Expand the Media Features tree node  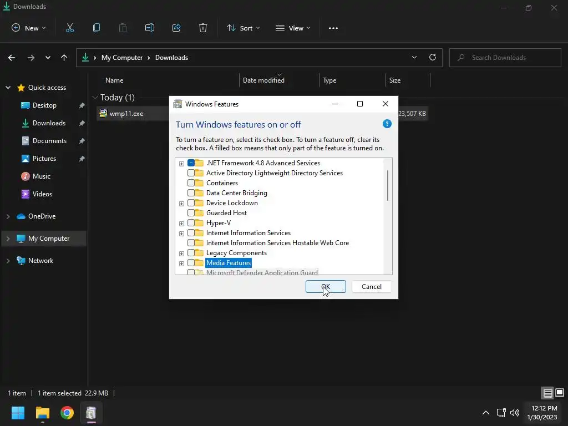click(x=181, y=263)
